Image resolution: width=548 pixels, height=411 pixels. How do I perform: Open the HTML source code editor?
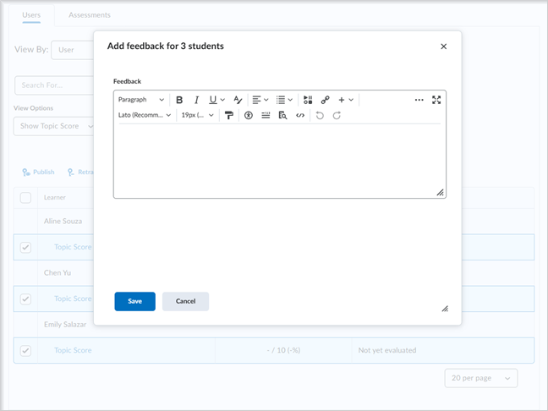click(x=300, y=115)
